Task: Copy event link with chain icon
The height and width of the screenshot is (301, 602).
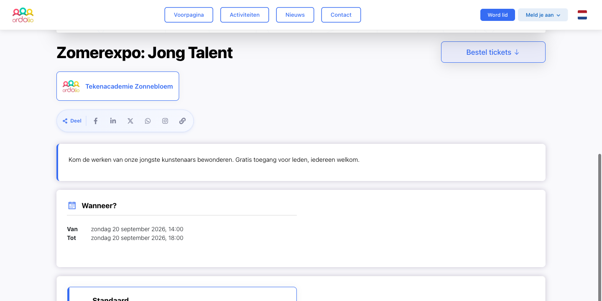Action: [x=182, y=121]
